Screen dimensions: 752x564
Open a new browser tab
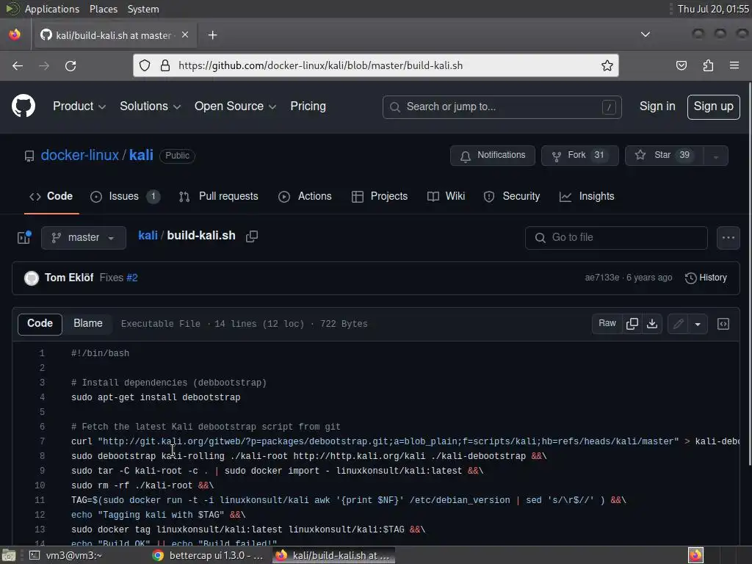[x=212, y=35]
